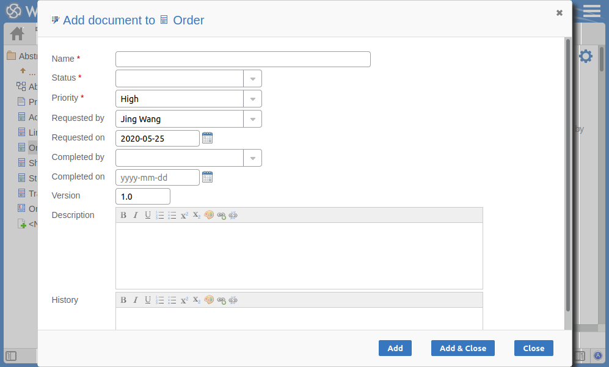The image size is (609, 367).
Task: Expand the Priority dropdown showing High
Action: (x=252, y=99)
